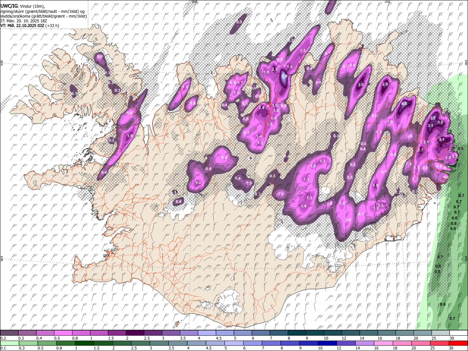Choose the dark teal 8 swatch in the upper scale

[x=297, y=333]
